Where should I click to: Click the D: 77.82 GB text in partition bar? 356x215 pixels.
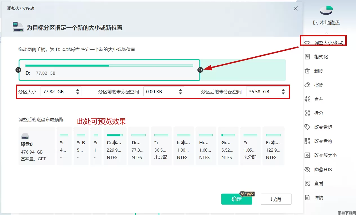40,73
